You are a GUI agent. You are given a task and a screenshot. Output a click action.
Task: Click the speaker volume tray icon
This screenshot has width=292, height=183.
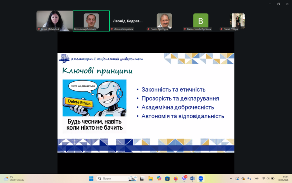[x=268, y=178]
